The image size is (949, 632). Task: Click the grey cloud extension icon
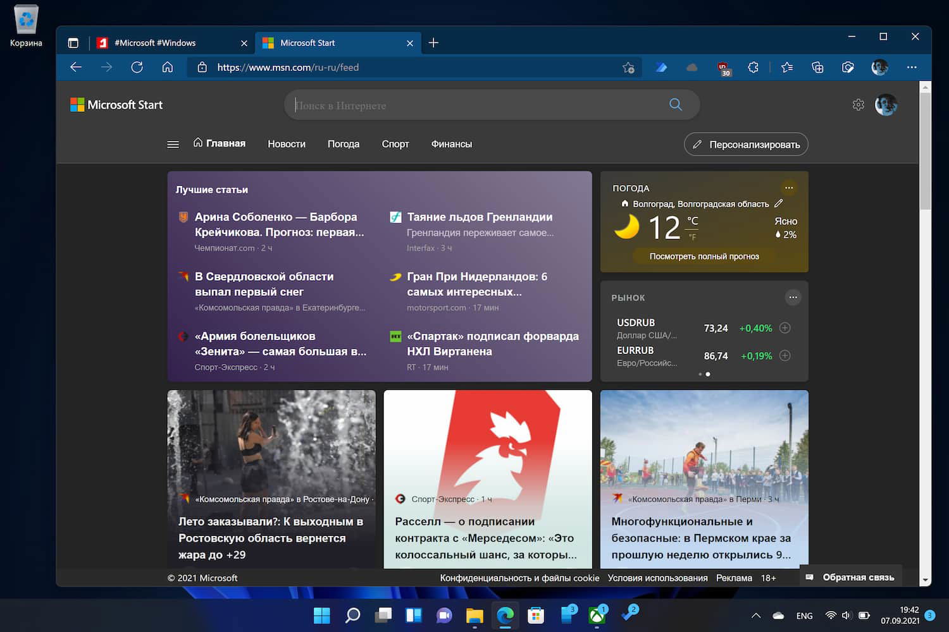pos(692,68)
